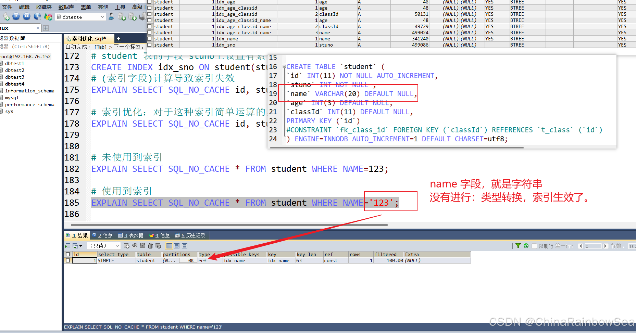The width and height of the screenshot is (636, 333).
Task: Select information_schema in the database tree
Action: tap(29, 91)
